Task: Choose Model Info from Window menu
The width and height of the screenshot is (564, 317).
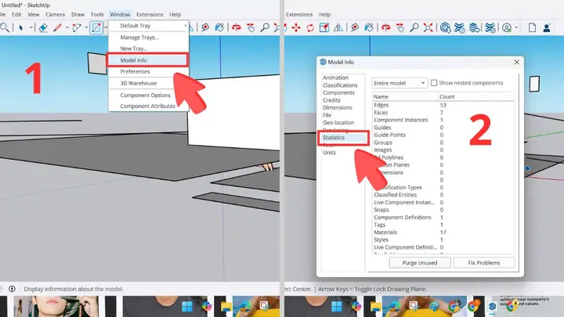Action: [x=147, y=60]
